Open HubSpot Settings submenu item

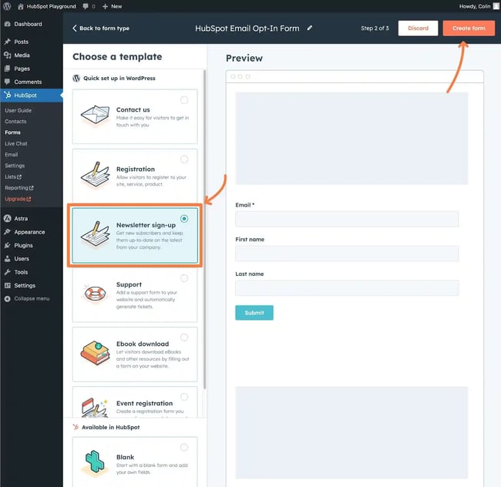coord(15,166)
